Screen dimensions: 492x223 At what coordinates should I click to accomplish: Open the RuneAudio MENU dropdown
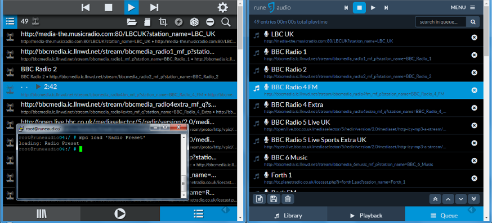pyautogui.click(x=463, y=7)
